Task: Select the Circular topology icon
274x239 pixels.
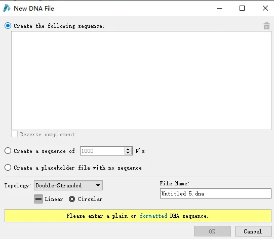Action: point(72,199)
